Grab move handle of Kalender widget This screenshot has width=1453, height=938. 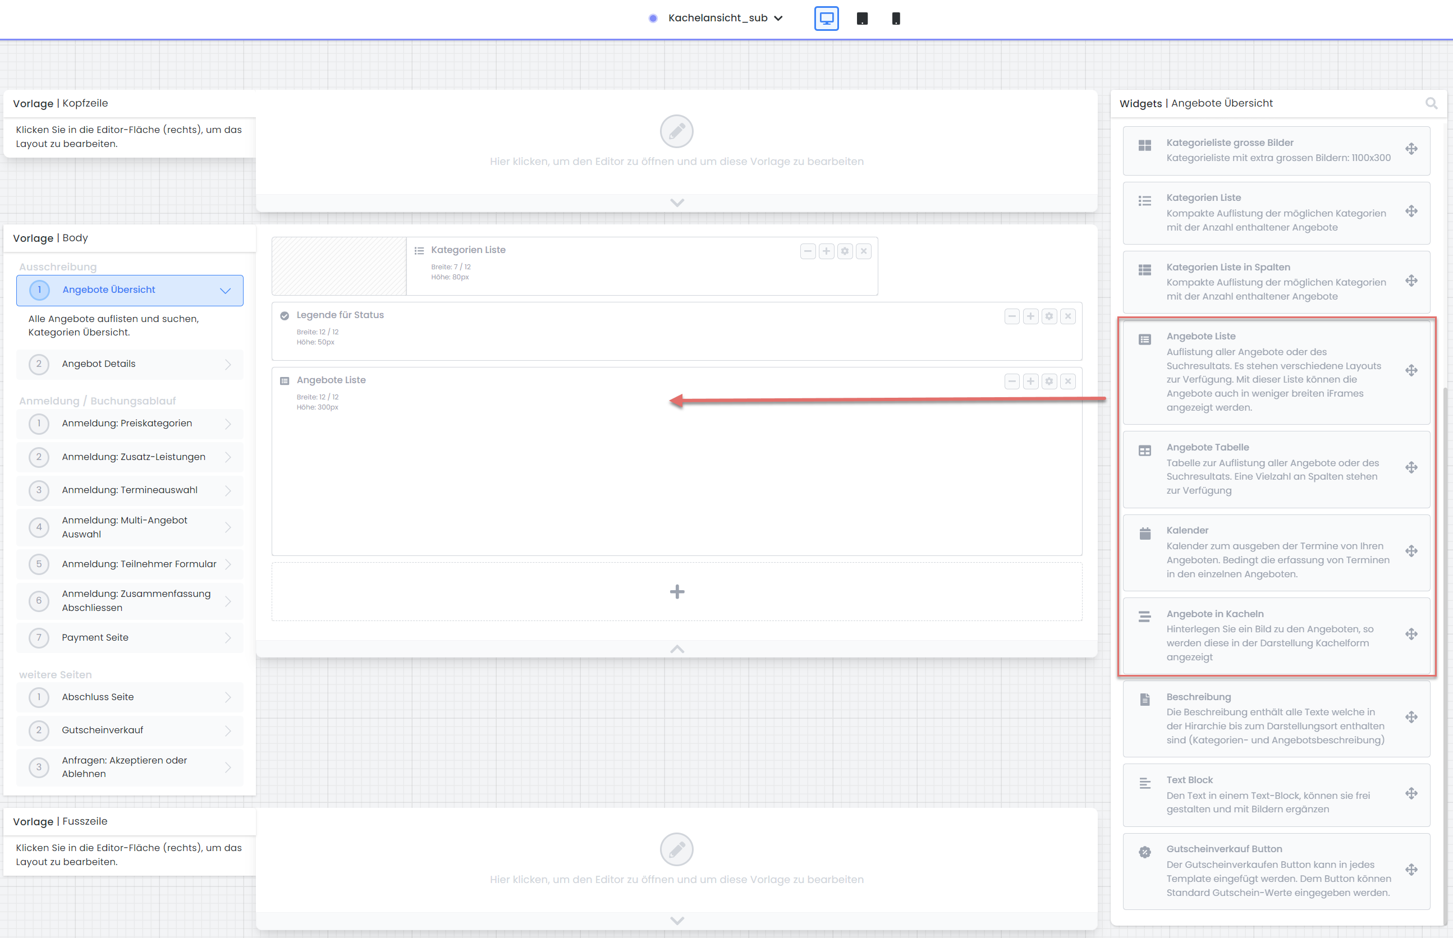coord(1411,551)
